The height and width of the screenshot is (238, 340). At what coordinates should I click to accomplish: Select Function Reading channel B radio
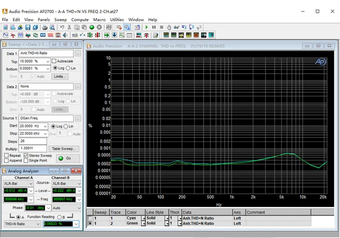point(59,217)
